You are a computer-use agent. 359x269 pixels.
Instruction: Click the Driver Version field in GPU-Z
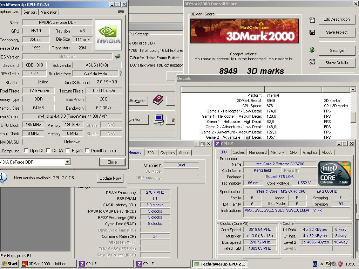pyautogui.click(x=72, y=116)
